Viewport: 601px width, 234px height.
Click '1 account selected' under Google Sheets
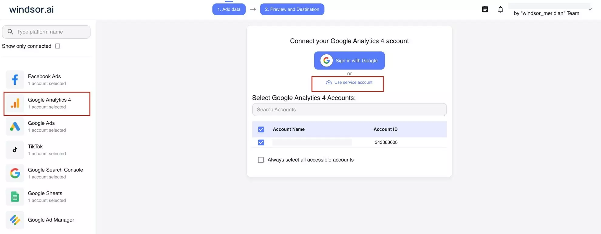(x=47, y=201)
